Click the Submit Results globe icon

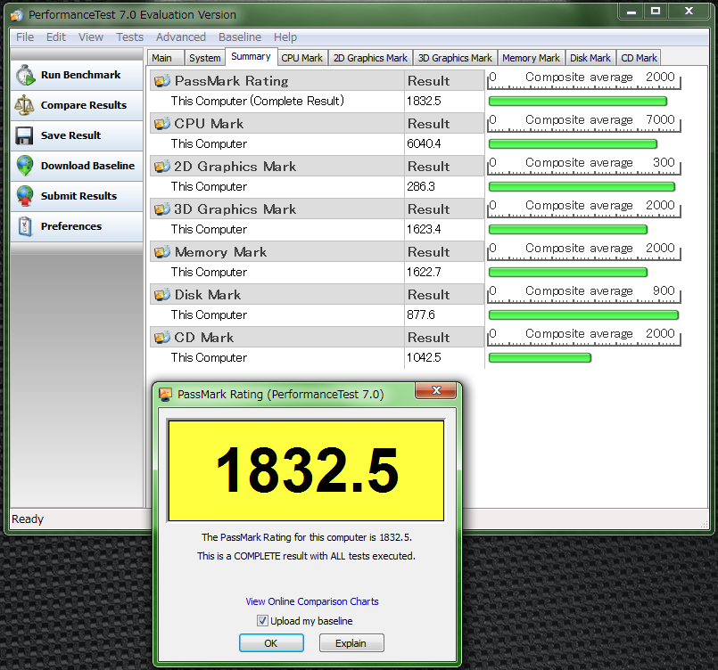click(25, 196)
